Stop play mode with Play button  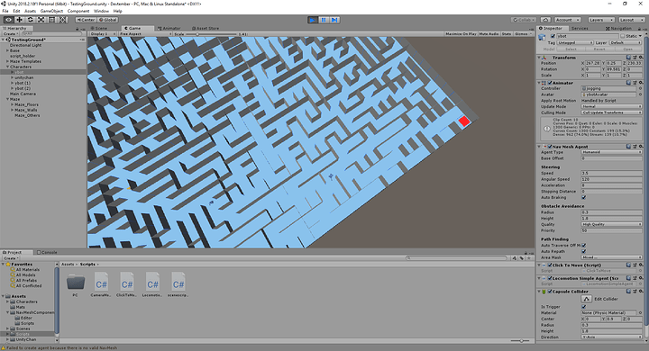[x=313, y=20]
